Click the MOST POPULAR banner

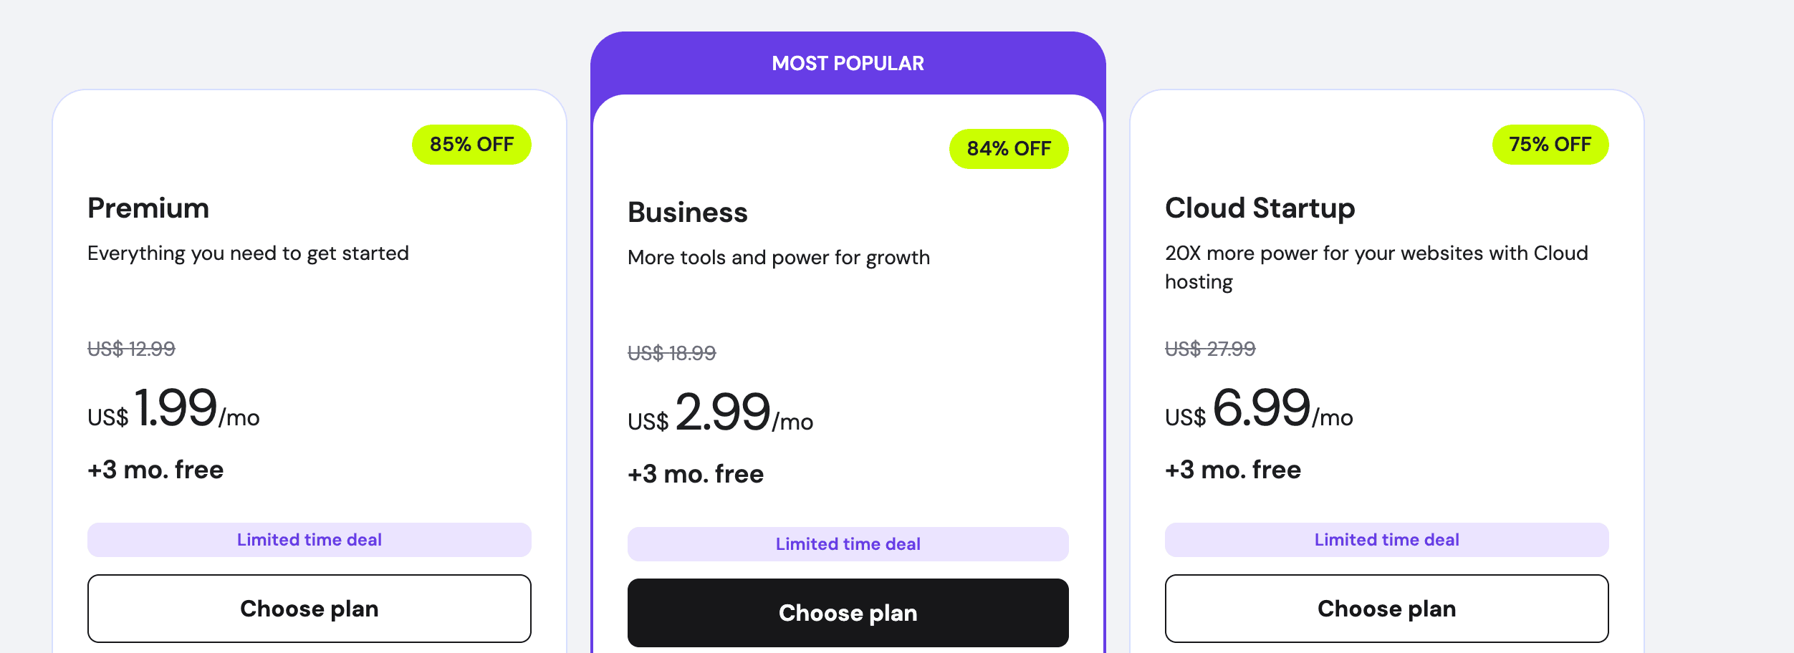click(848, 63)
